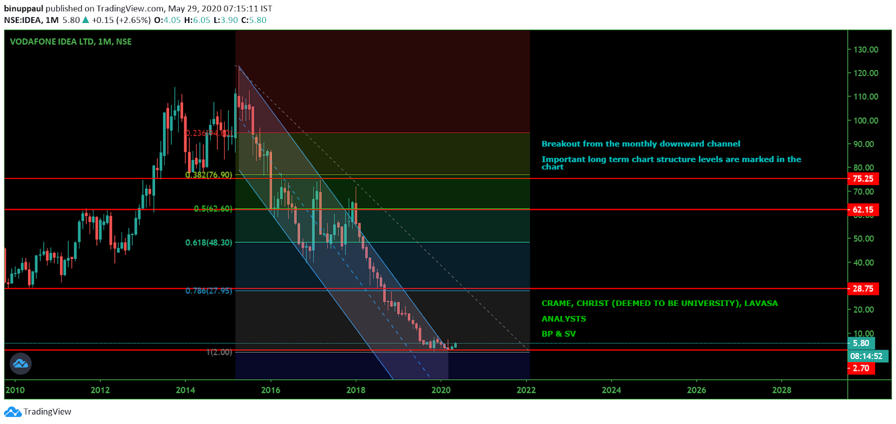
Task: Click the ANALYSTS text annotation
Action: tap(564, 319)
